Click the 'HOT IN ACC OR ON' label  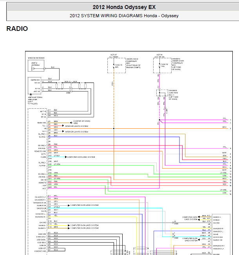pos(159,56)
